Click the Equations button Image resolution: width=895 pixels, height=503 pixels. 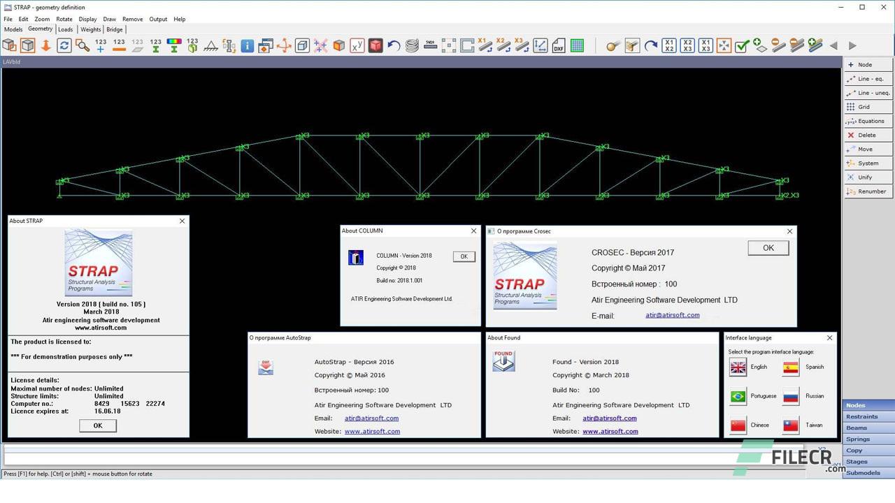(x=868, y=121)
